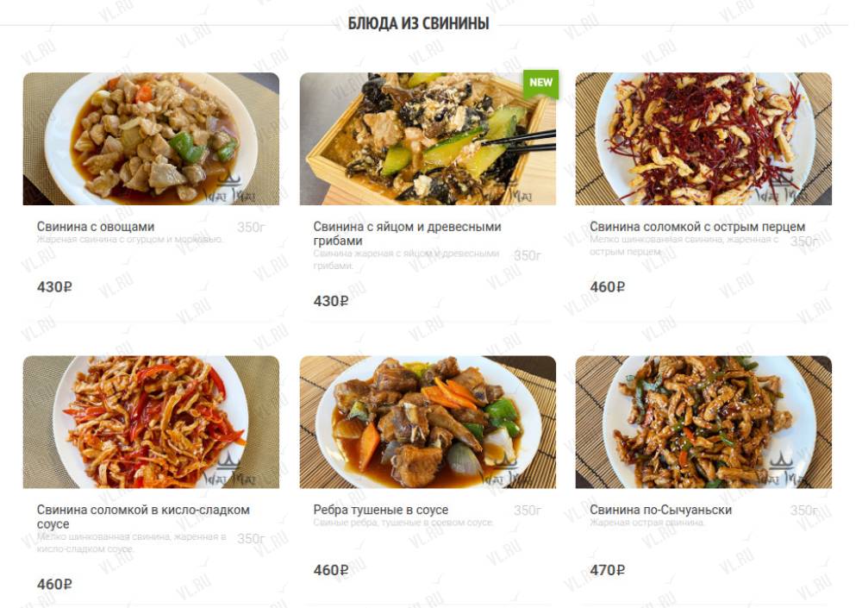Open the Ребра тушеные в соусе photo

pos(428,422)
